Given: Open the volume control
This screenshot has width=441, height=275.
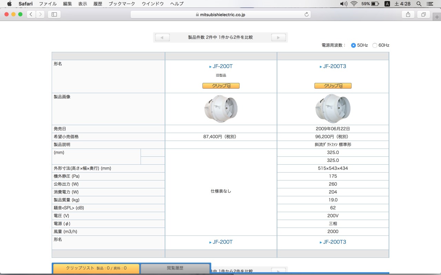Looking at the screenshot, I should coord(343,4).
